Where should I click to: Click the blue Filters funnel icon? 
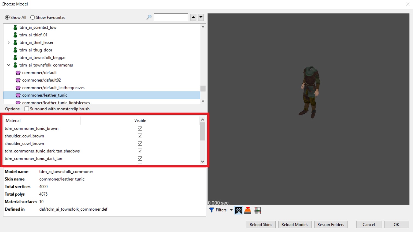click(212, 210)
